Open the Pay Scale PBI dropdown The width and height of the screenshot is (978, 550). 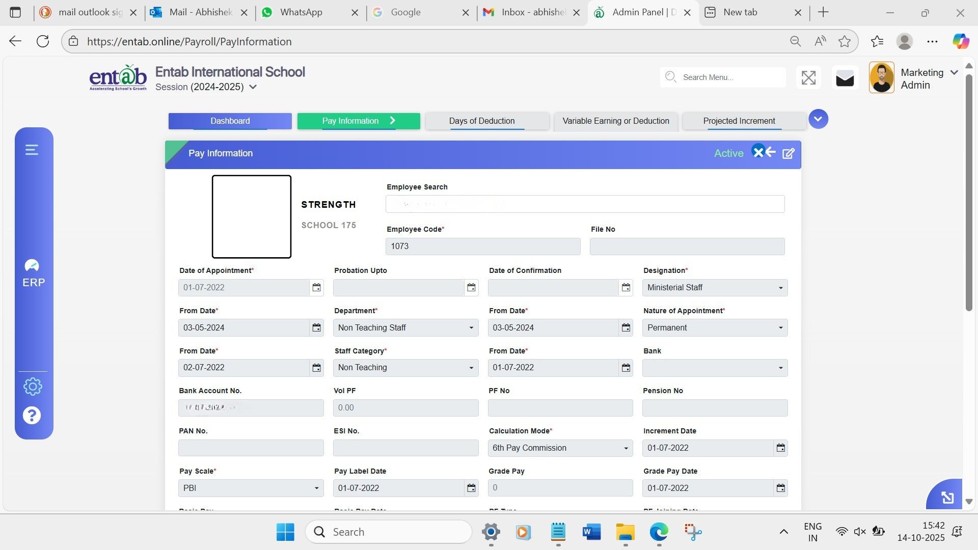[x=251, y=488]
